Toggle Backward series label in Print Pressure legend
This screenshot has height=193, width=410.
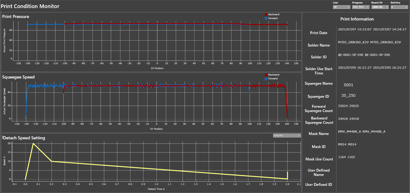(x=274, y=14)
